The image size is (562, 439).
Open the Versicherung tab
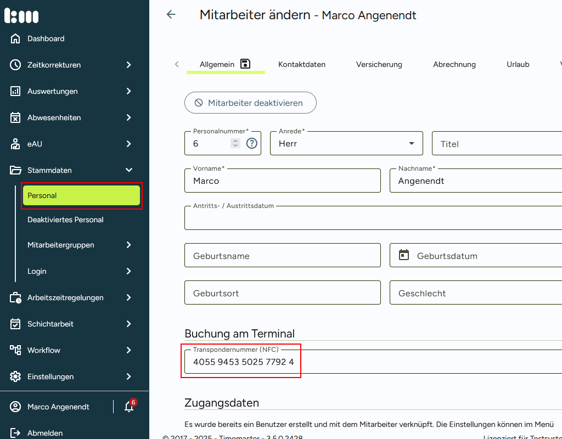click(379, 64)
